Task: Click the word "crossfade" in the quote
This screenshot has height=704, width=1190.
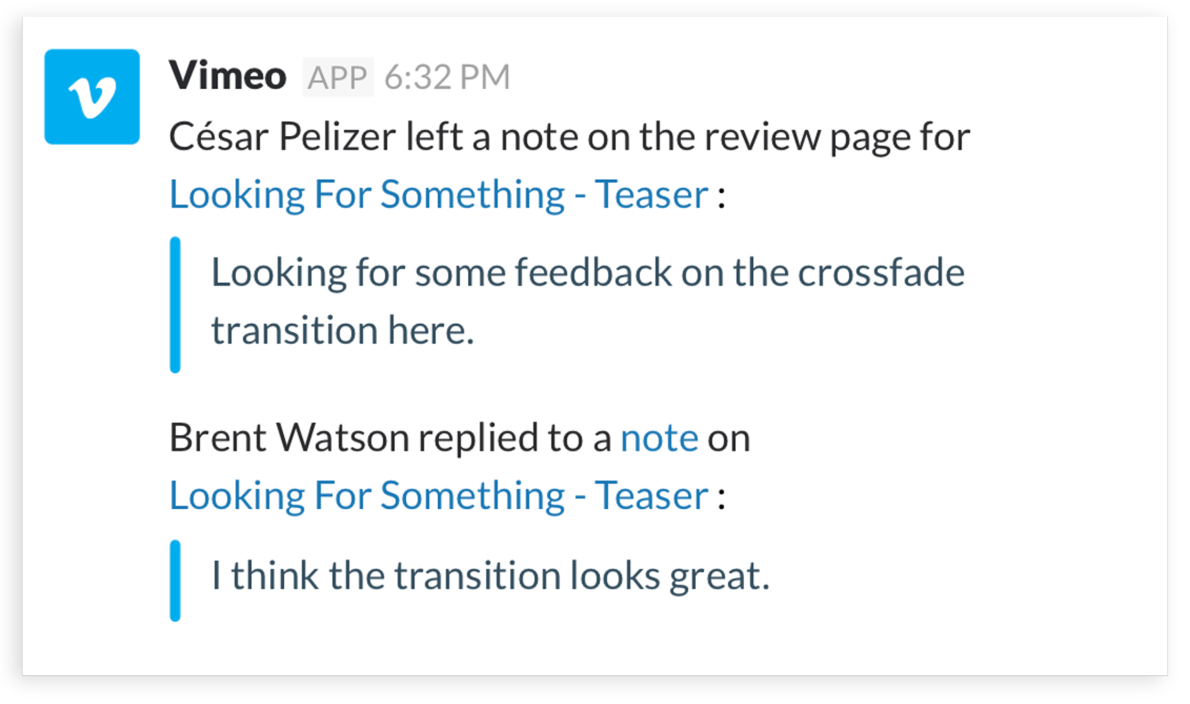Action: (881, 273)
